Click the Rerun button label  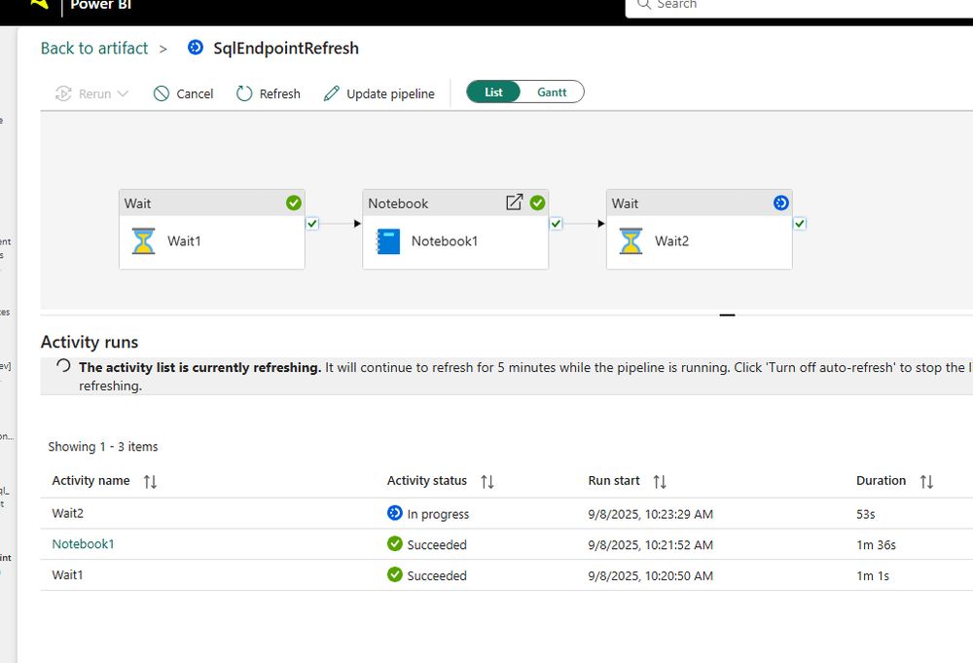tap(95, 93)
